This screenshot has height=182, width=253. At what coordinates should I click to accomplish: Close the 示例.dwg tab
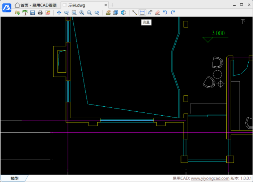(x=106, y=5)
